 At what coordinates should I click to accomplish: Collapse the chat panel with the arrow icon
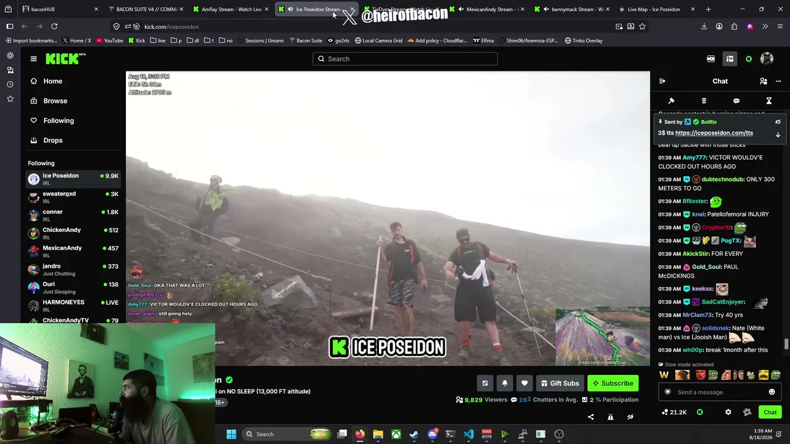pos(662,81)
